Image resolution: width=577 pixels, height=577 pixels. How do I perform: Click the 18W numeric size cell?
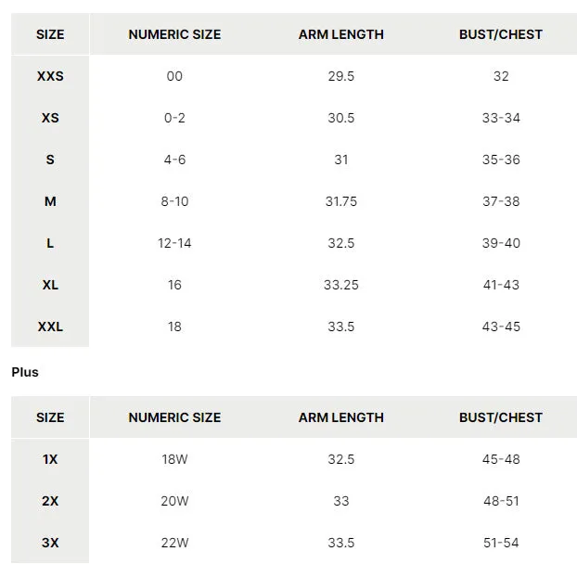click(174, 459)
